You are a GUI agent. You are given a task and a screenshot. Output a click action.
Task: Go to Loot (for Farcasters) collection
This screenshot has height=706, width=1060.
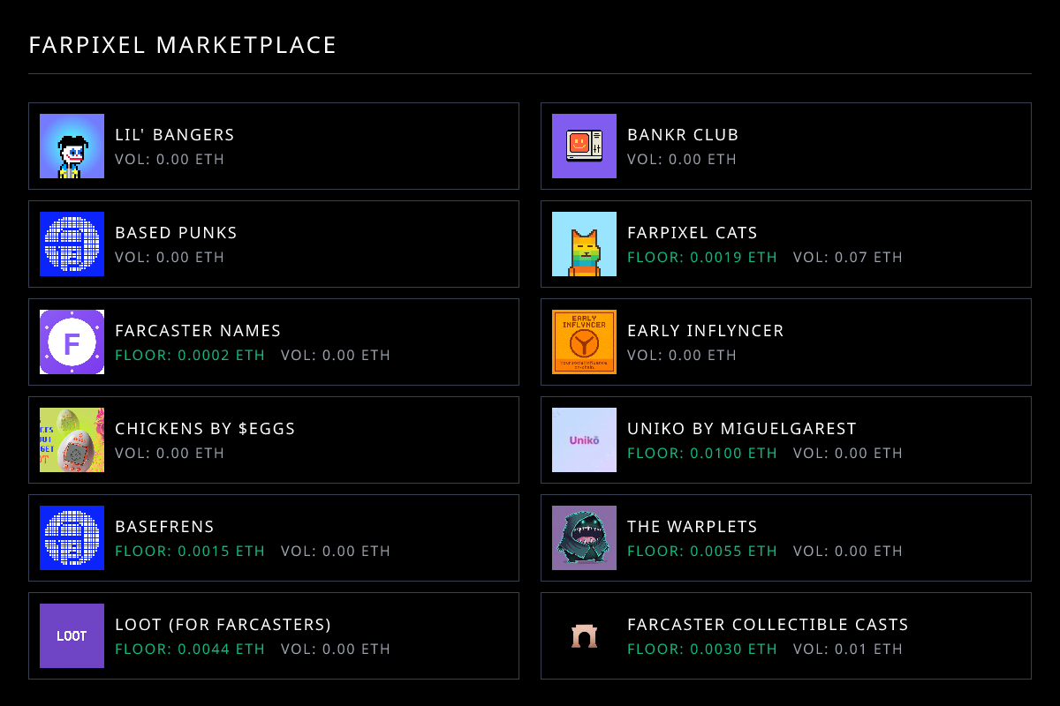tap(223, 625)
